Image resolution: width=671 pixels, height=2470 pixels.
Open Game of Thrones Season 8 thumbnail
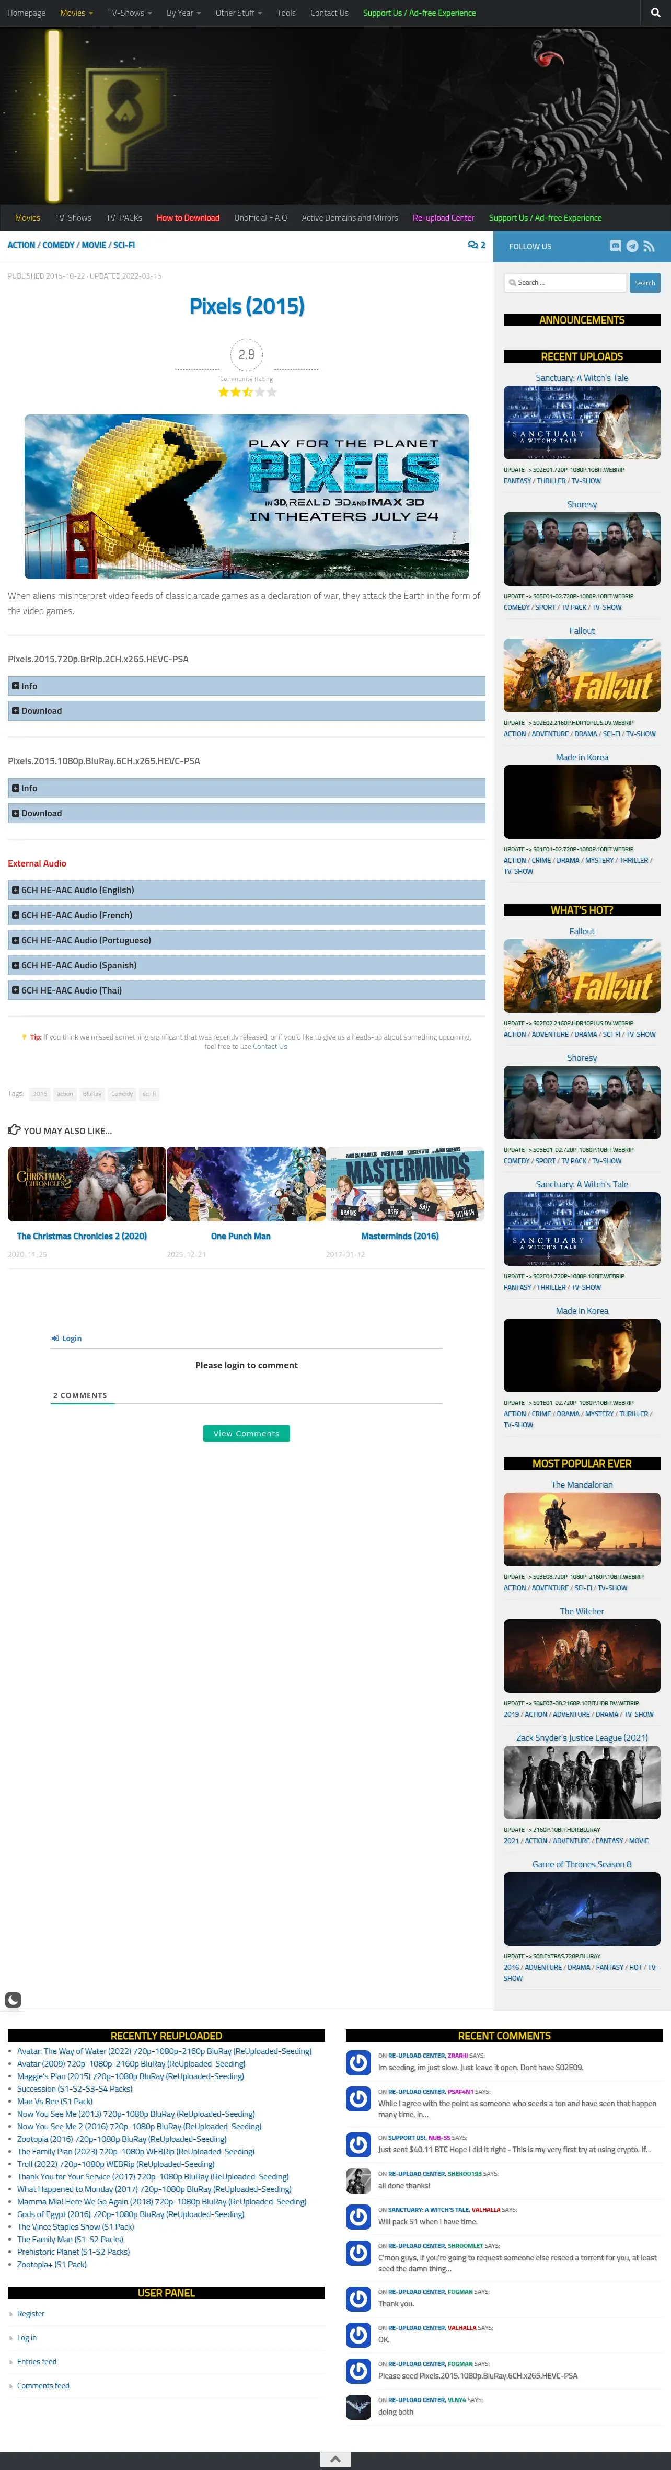tap(582, 1909)
